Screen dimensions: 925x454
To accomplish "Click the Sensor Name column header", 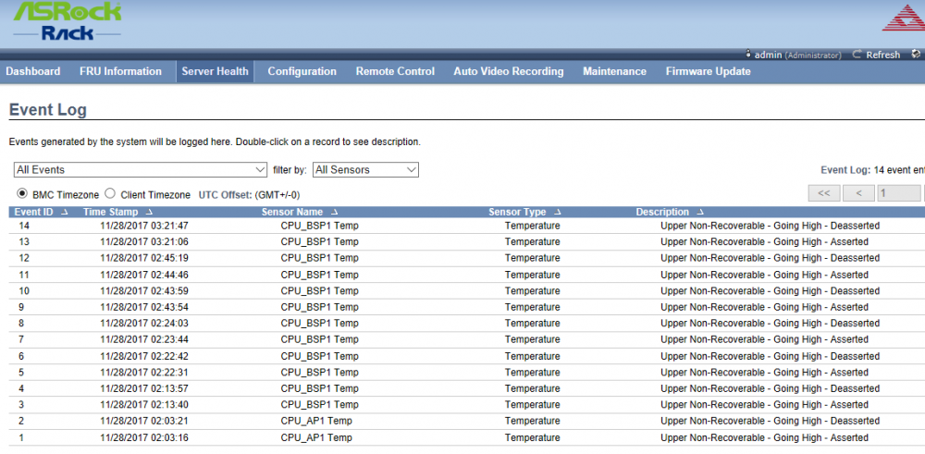I will (x=292, y=213).
